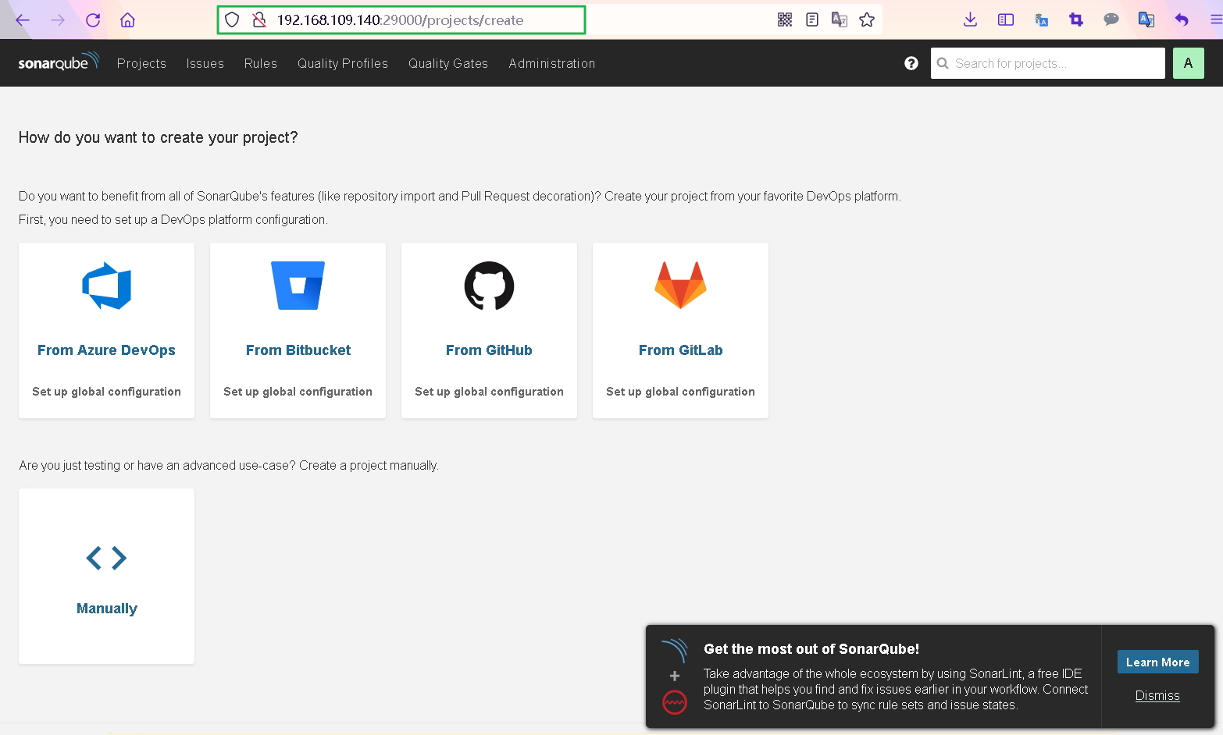Image resolution: width=1223 pixels, height=735 pixels.
Task: Go to the Rules page
Action: [260, 63]
